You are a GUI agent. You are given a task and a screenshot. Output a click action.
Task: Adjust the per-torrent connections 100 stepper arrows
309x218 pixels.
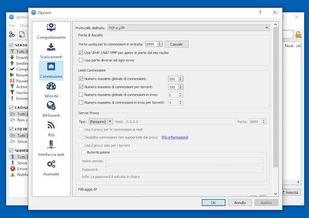coord(180,87)
